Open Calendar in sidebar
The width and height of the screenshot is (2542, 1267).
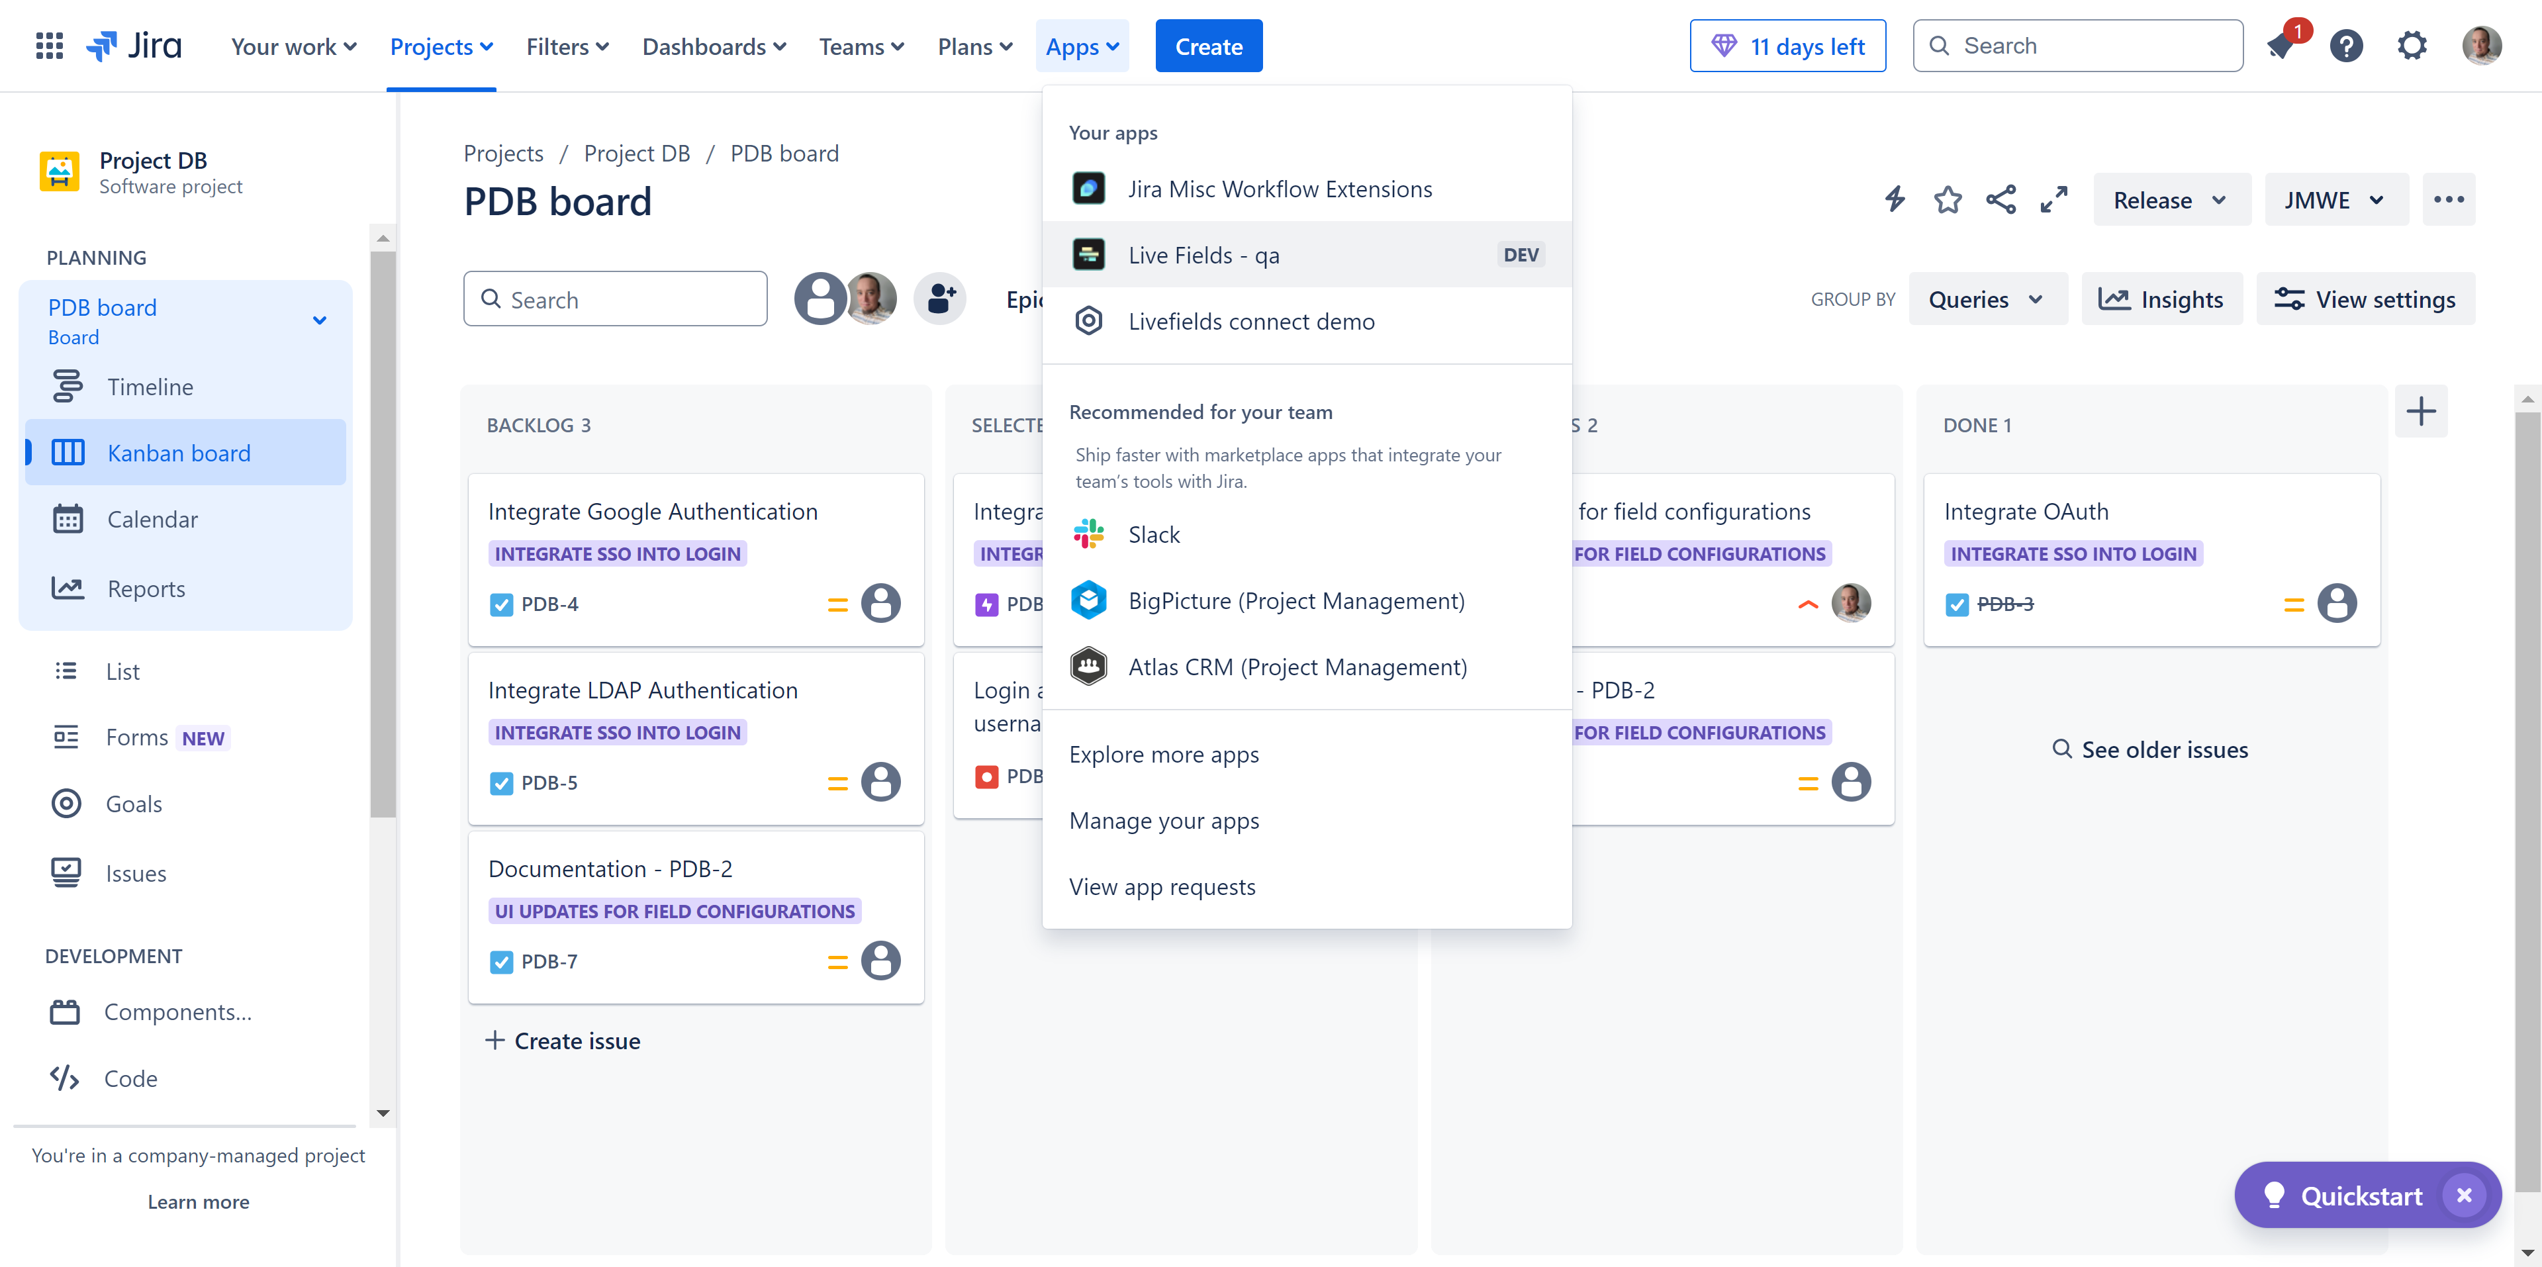tap(185, 520)
